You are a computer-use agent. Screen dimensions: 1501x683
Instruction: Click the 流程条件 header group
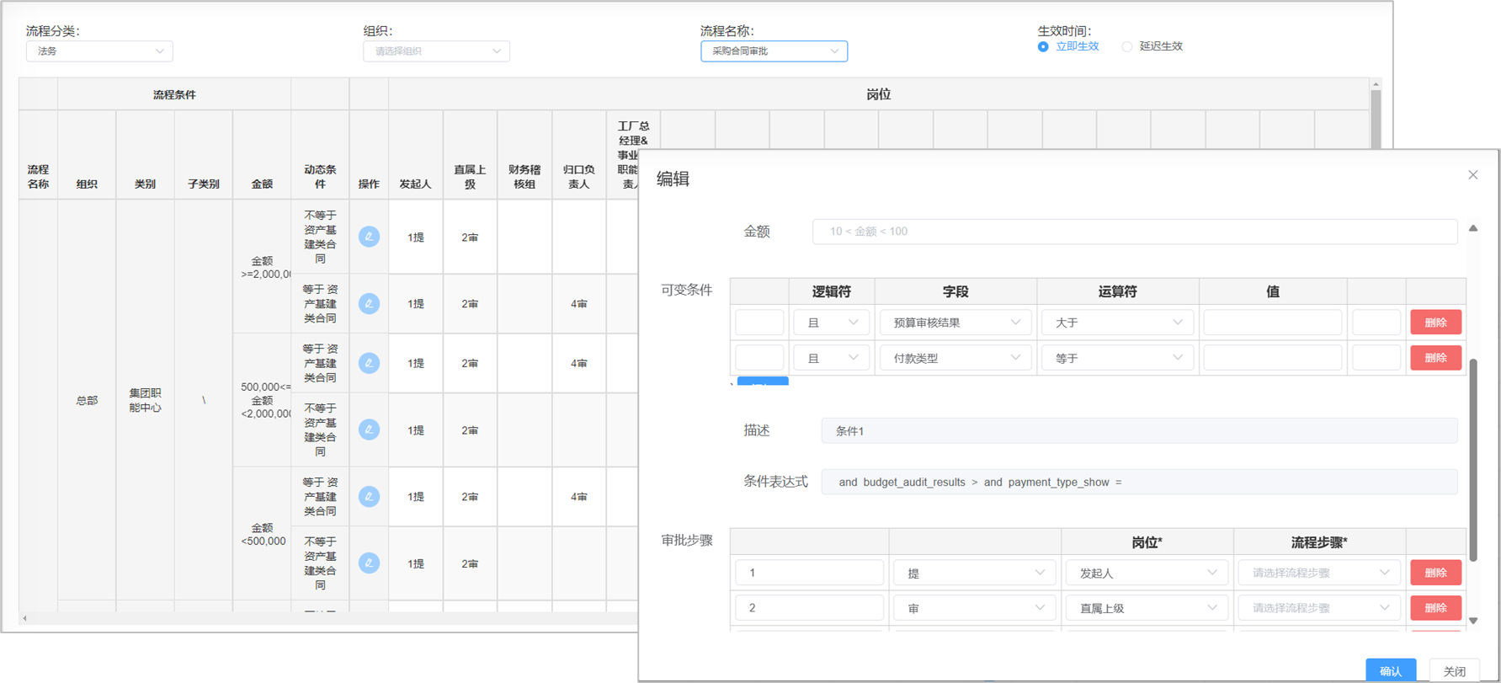coord(174,94)
